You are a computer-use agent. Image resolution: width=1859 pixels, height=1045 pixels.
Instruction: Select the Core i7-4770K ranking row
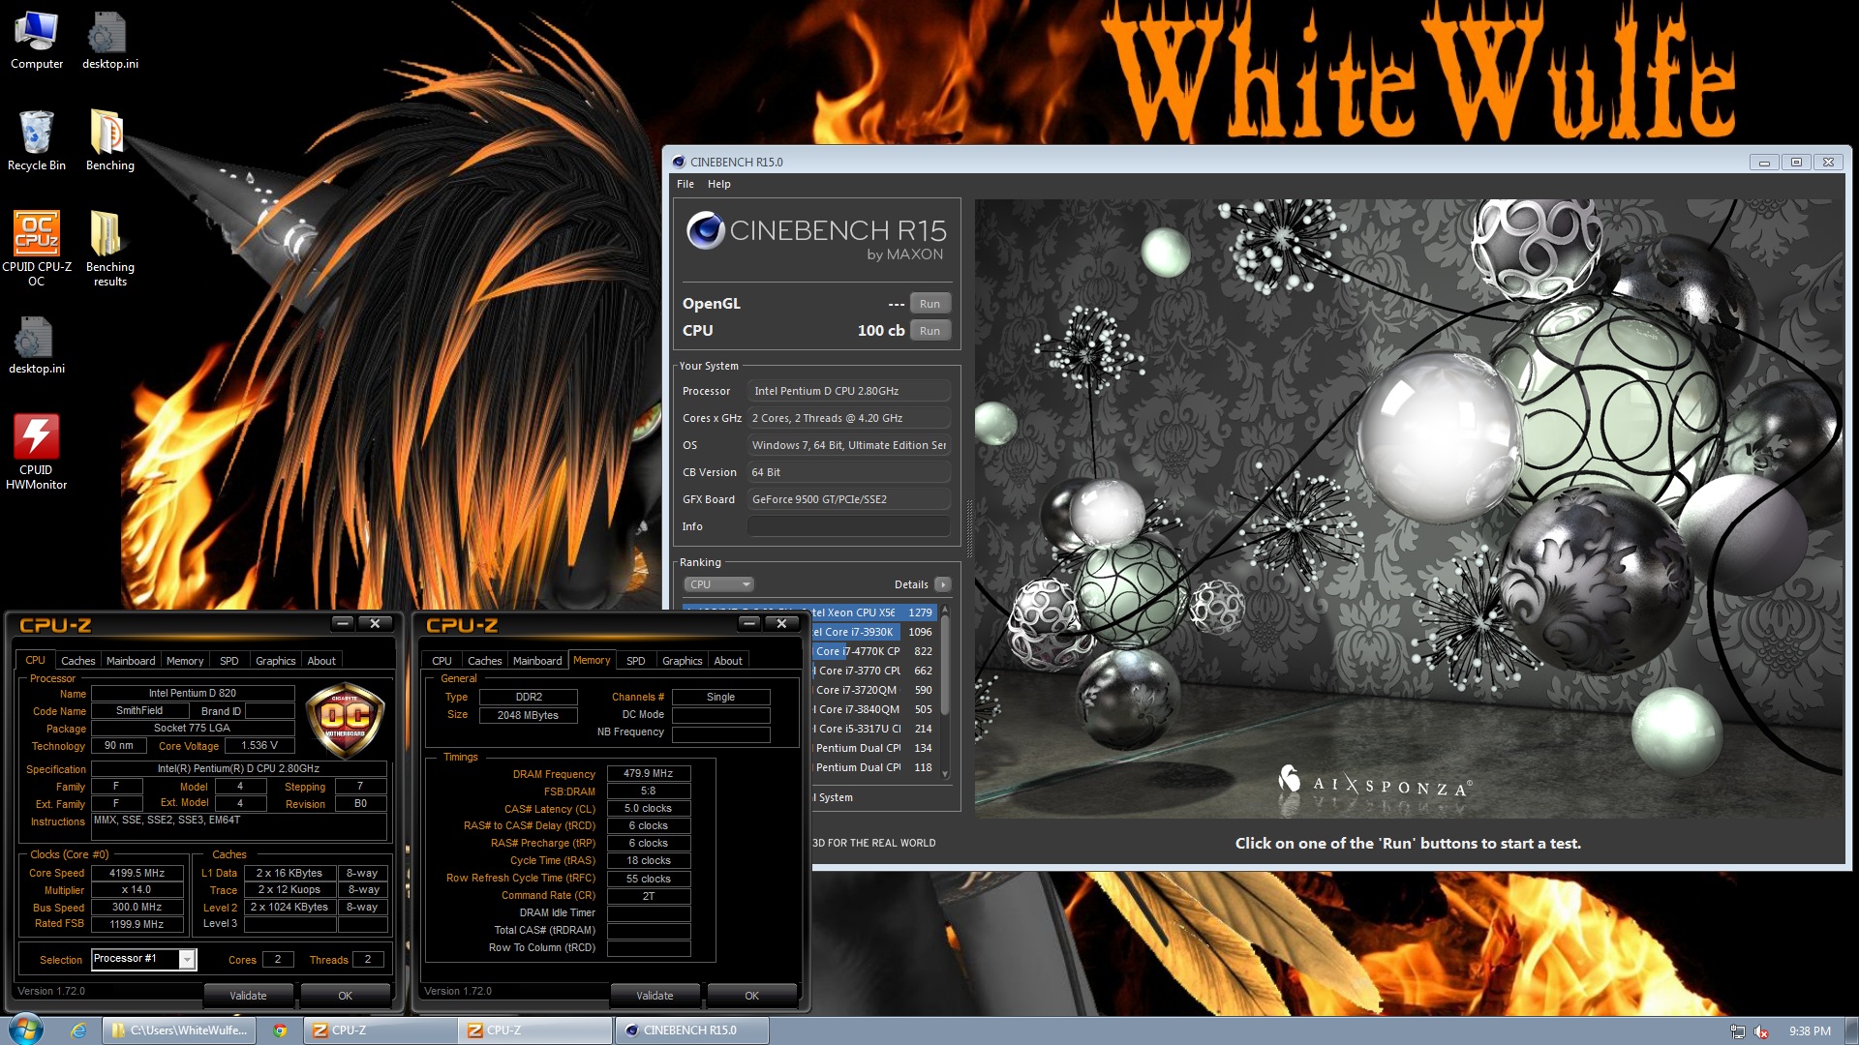tap(873, 651)
